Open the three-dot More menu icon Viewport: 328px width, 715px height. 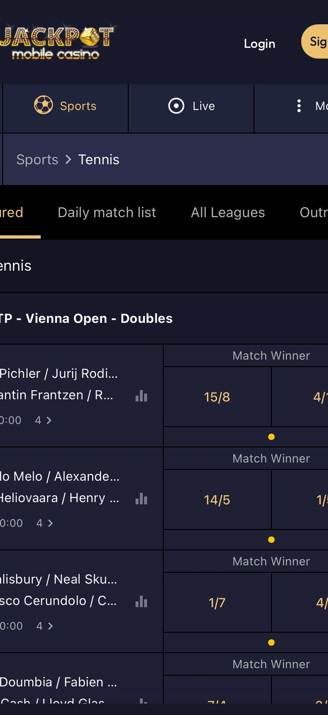point(299,106)
